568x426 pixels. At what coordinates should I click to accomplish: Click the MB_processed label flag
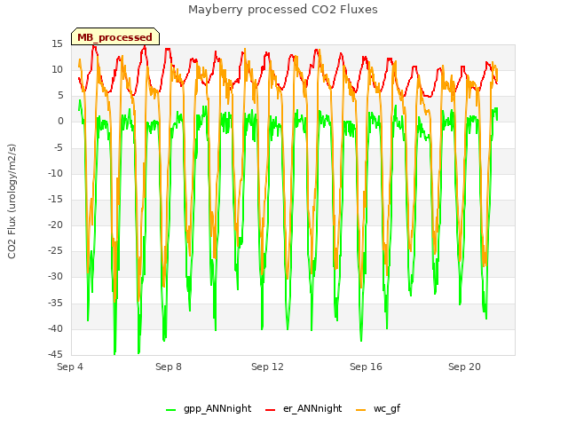tap(115, 36)
